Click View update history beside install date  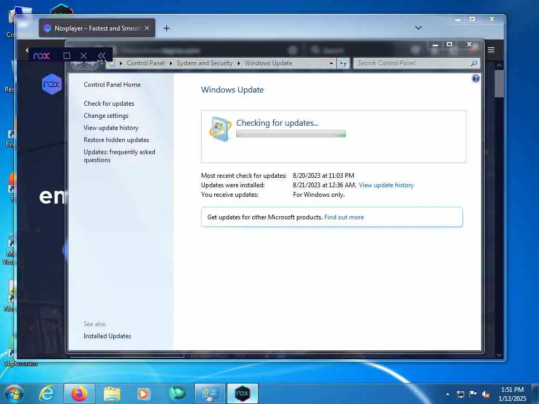pos(386,185)
